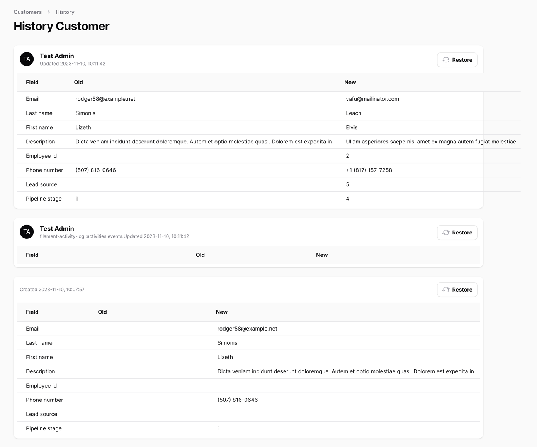Click the Field column header in the Created card
The image size is (537, 447).
[x=32, y=312]
